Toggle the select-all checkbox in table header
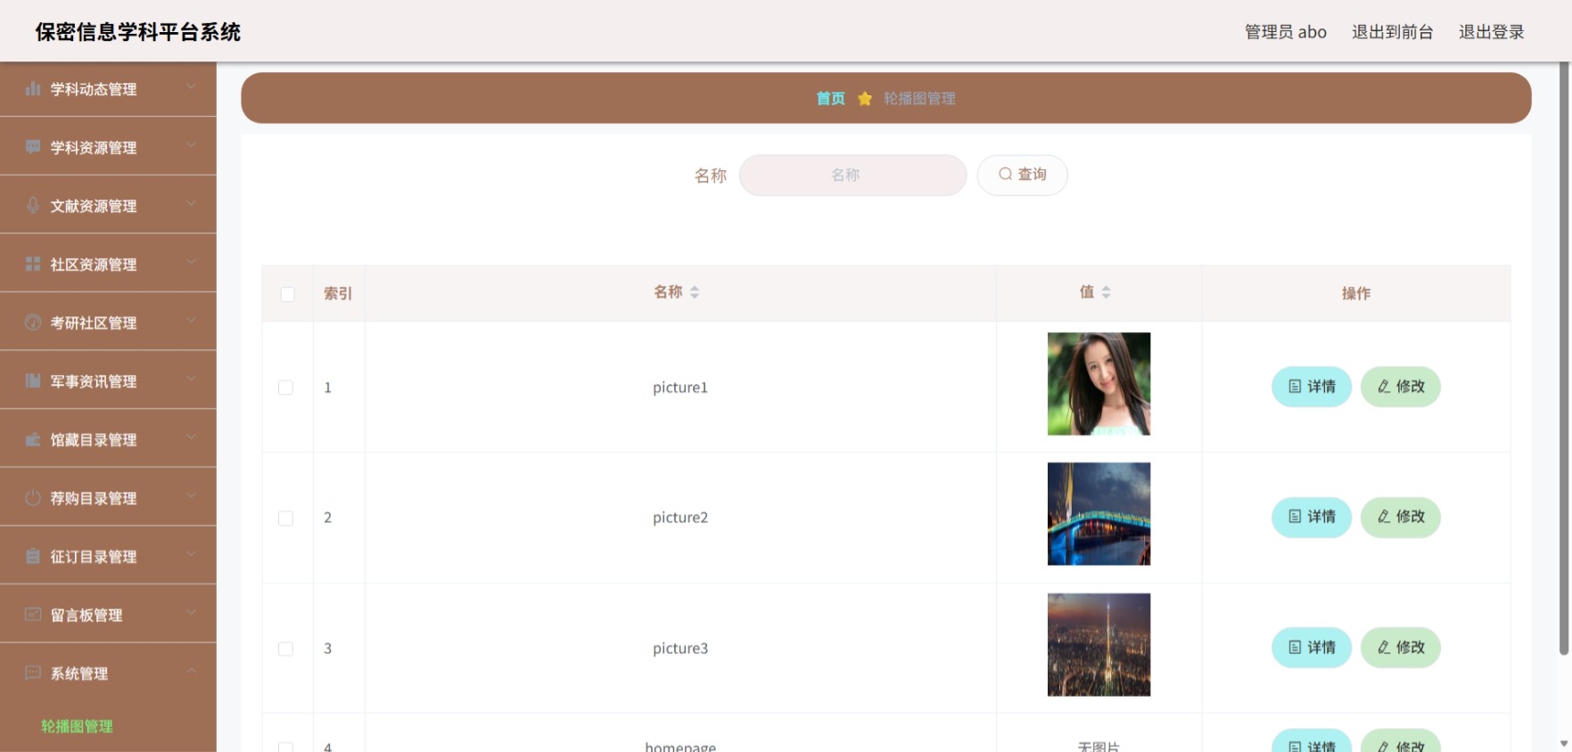The image size is (1572, 752). pyautogui.click(x=287, y=294)
